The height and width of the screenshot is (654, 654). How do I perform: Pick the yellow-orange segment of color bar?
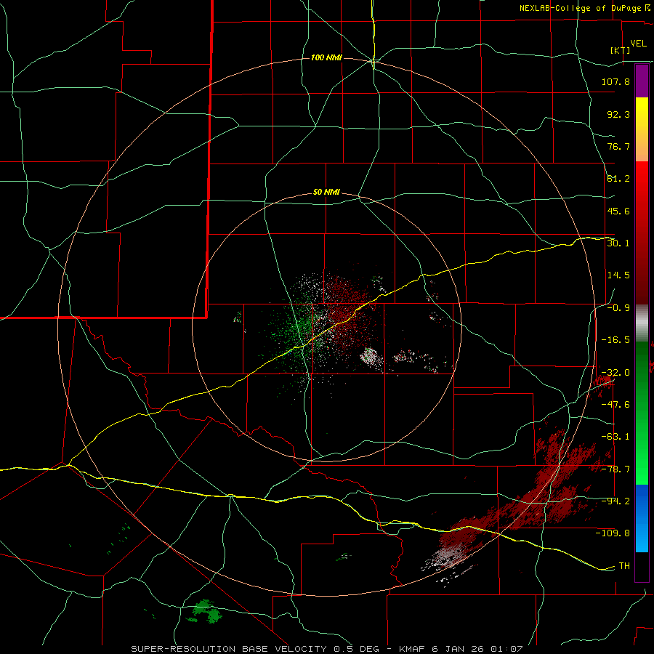coord(642,129)
